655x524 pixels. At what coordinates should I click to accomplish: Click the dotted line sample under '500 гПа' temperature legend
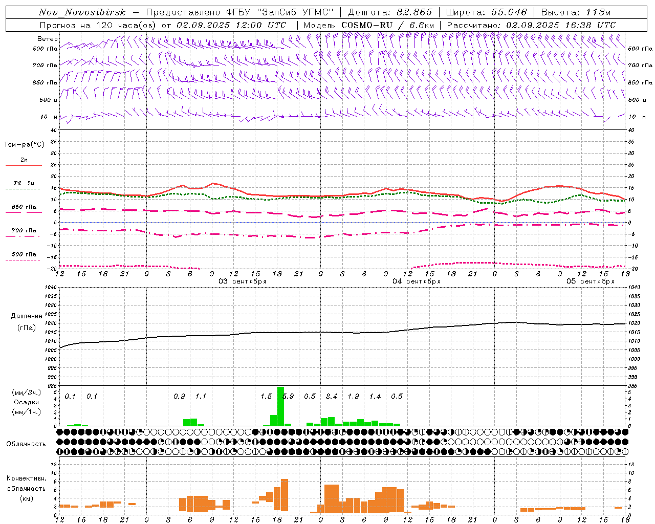(23, 260)
